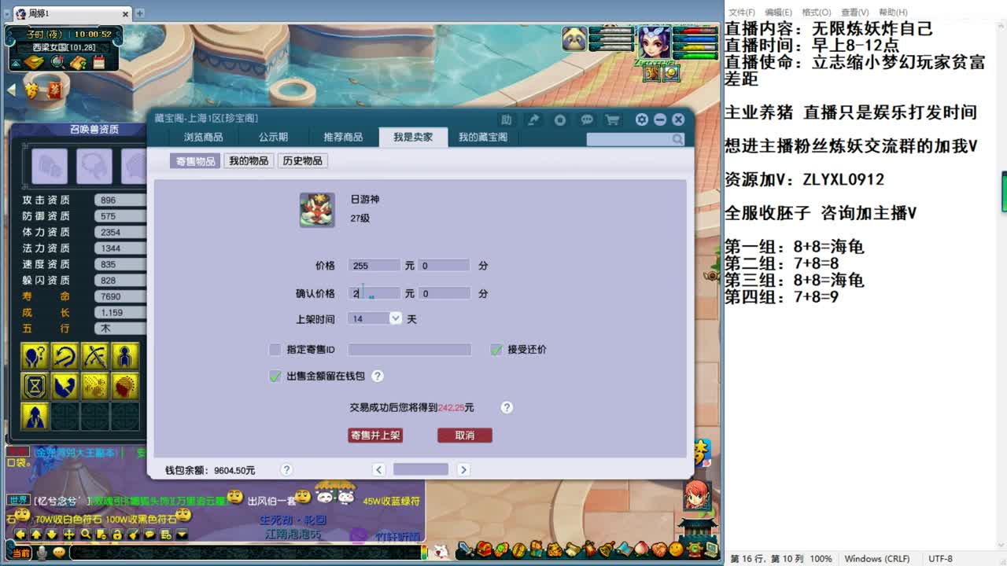Viewport: 1007px width, 566px height.
Task: Open the emoji face in chat input bar
Action: (x=59, y=552)
